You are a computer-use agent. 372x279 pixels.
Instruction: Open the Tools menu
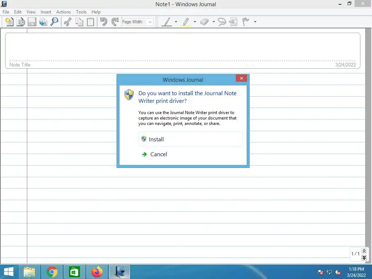[81, 12]
